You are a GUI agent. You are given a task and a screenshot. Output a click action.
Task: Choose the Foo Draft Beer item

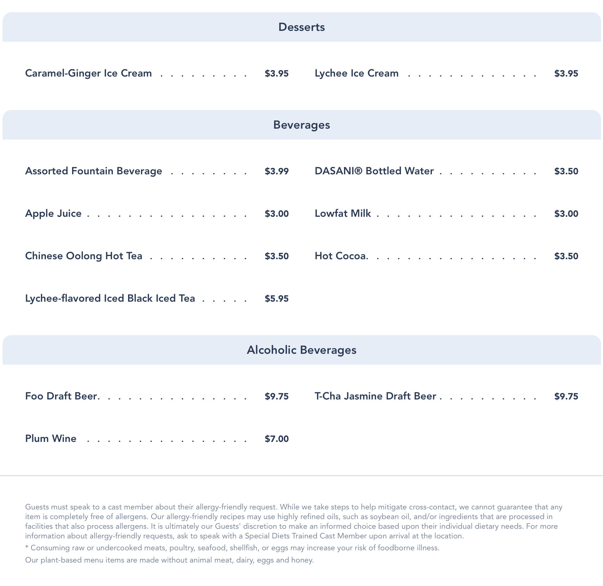pos(61,396)
